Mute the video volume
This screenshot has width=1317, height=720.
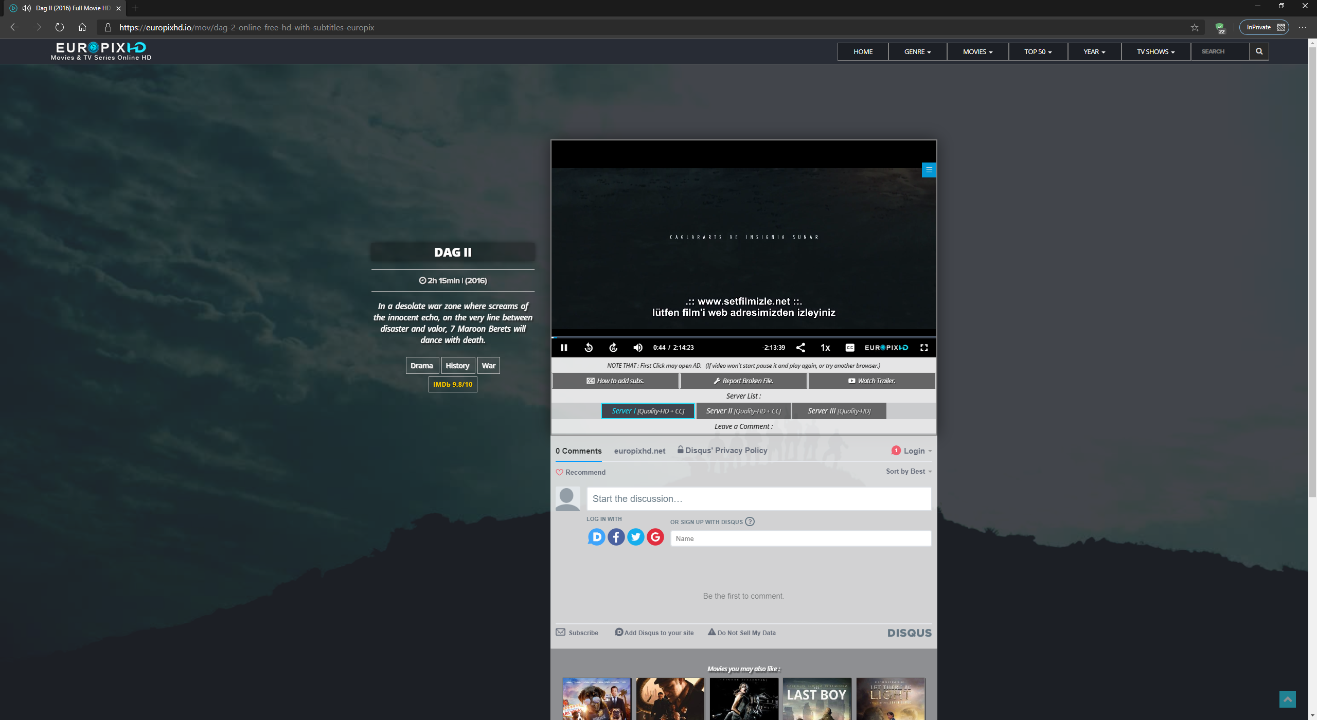click(x=638, y=348)
